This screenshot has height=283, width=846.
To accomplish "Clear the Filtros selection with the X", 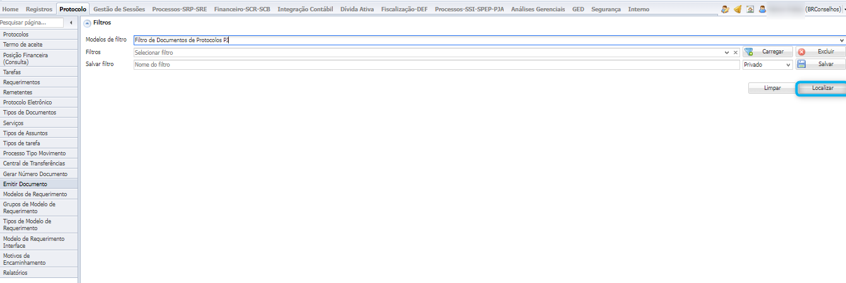I will coord(735,53).
